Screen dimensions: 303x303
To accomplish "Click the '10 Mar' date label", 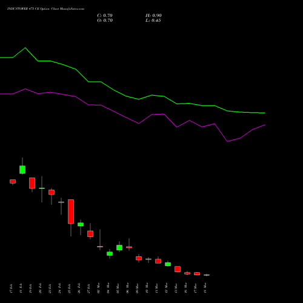I will pyautogui.click(x=147, y=288).
